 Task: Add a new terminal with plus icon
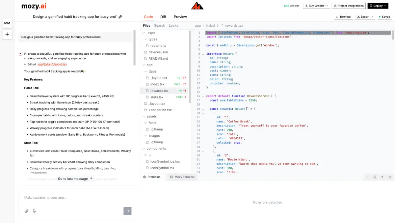(367, 177)
